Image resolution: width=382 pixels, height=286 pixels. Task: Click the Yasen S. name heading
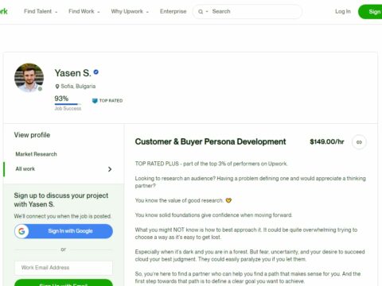coord(72,73)
